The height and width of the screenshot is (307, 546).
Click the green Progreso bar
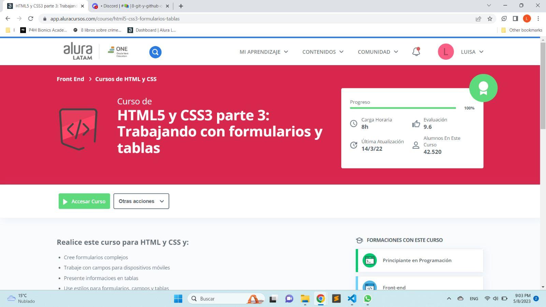point(403,108)
